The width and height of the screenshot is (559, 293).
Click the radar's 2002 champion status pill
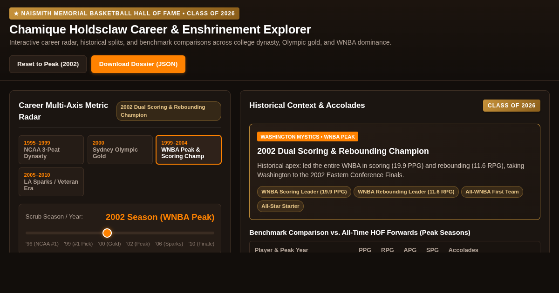(x=169, y=111)
